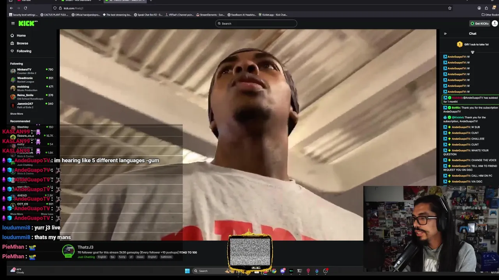Open browser profile icon in toolbar
499x280 pixels.
click(479, 8)
